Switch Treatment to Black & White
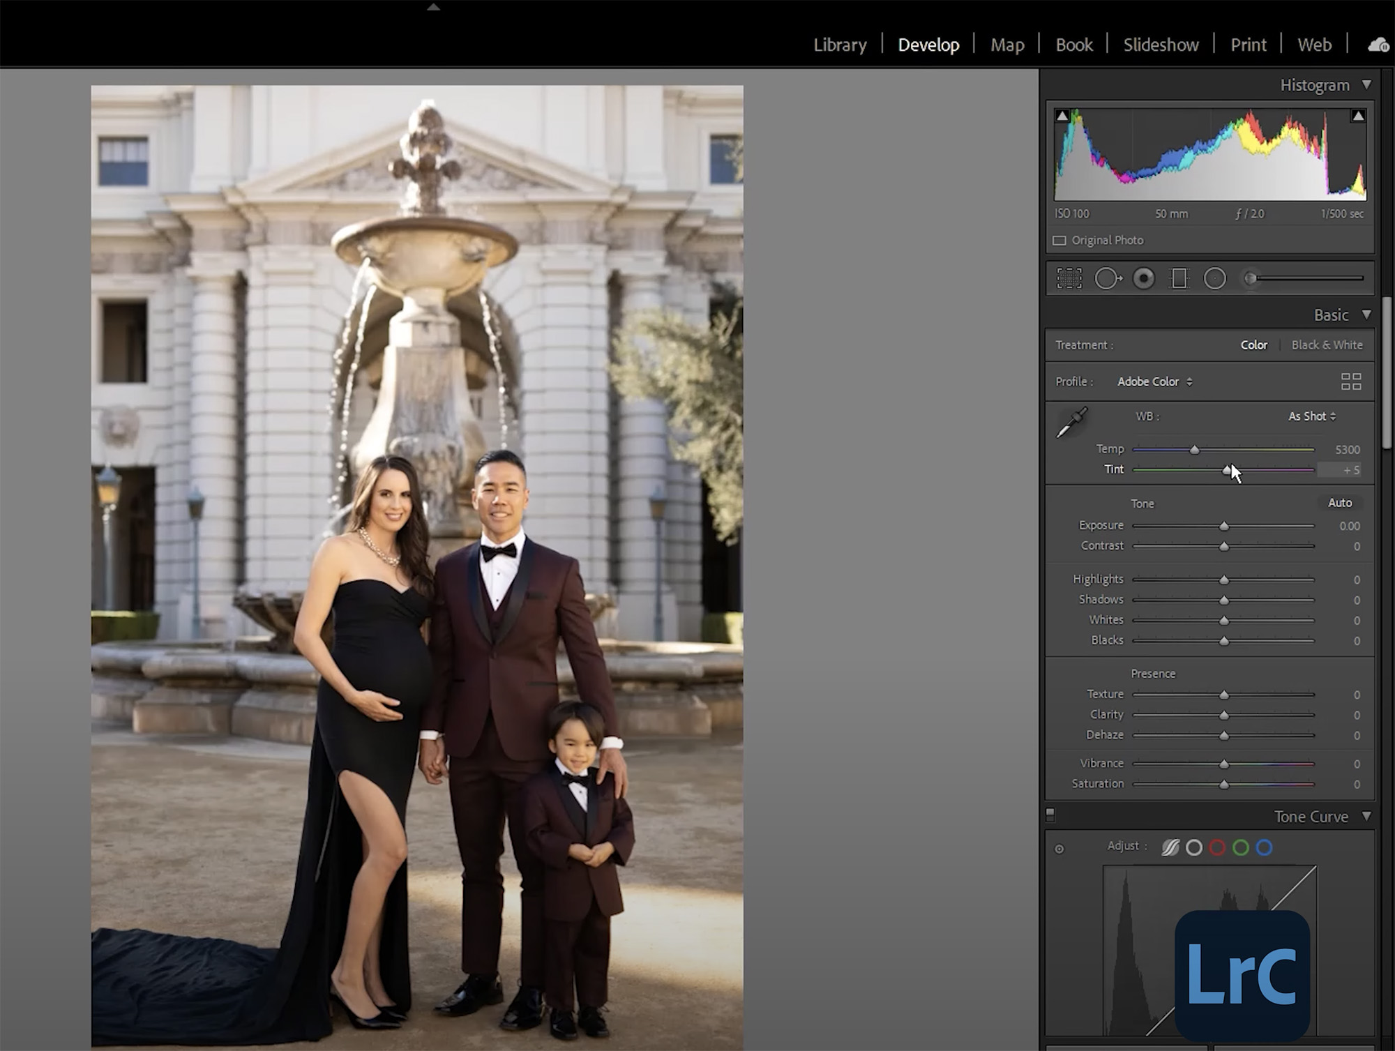The width and height of the screenshot is (1395, 1051). [1327, 345]
